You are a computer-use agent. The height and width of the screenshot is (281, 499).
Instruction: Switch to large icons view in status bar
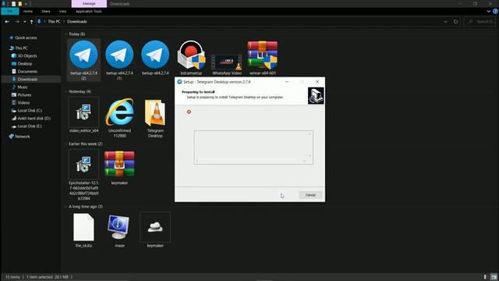pos(494,277)
